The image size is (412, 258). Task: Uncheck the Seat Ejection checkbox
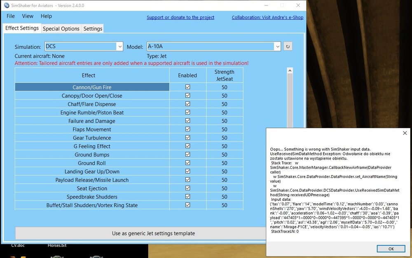click(x=187, y=188)
